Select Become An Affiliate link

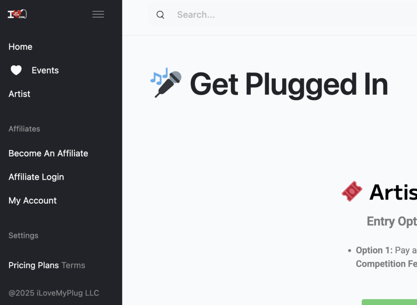tap(48, 154)
